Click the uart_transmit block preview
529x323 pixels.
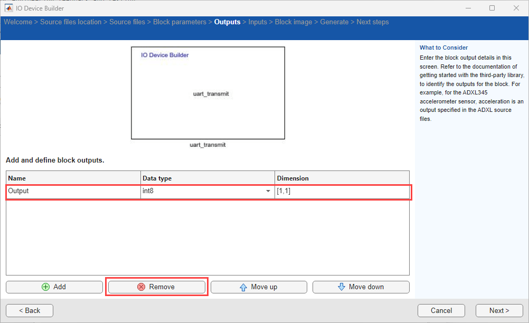pyautogui.click(x=208, y=93)
